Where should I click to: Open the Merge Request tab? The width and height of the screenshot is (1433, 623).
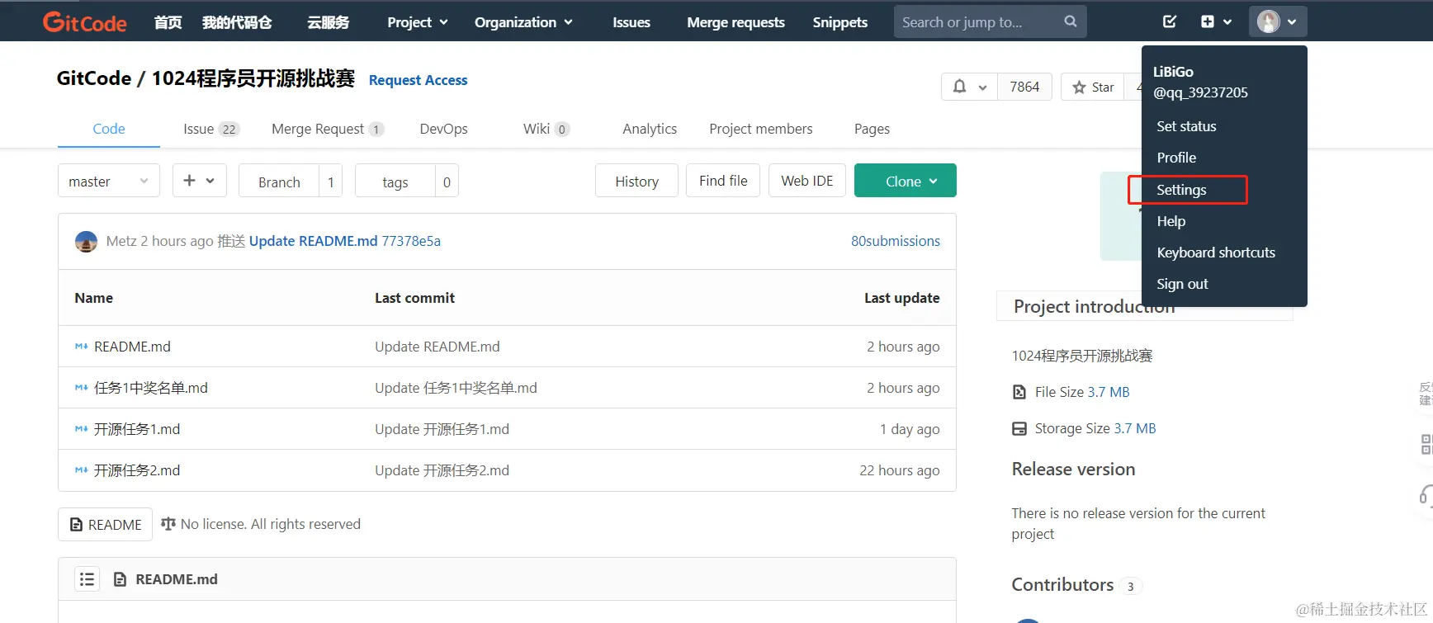(x=328, y=129)
